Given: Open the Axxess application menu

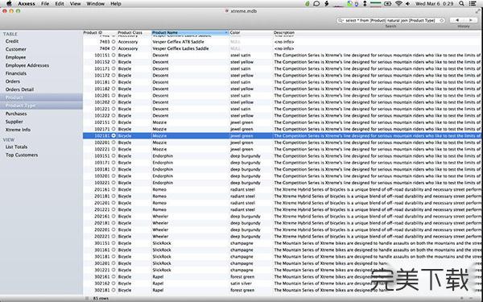Looking at the screenshot, I should point(27,4).
